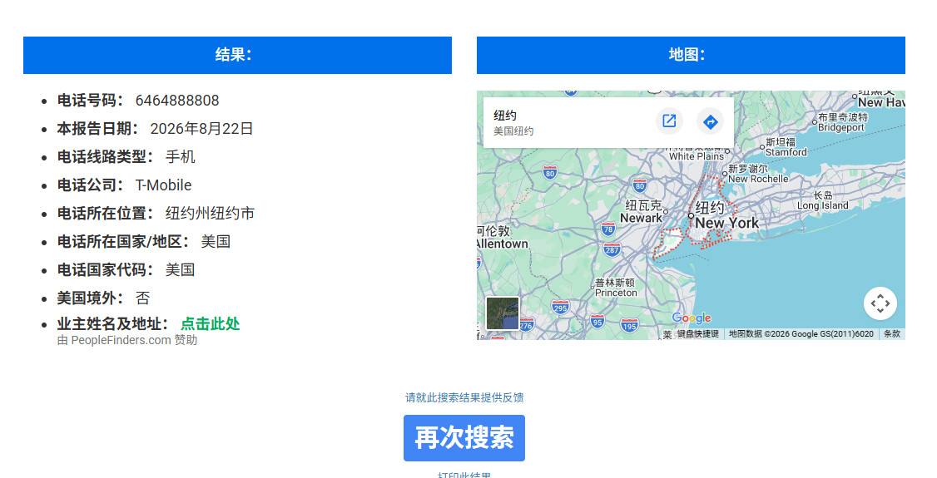
Task: Switch to satellite imagery thumbnail
Action: (503, 313)
